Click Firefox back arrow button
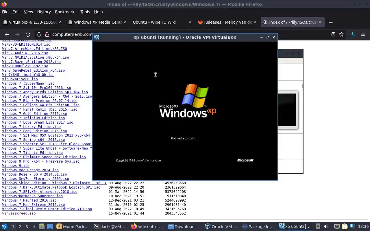 [7, 34]
